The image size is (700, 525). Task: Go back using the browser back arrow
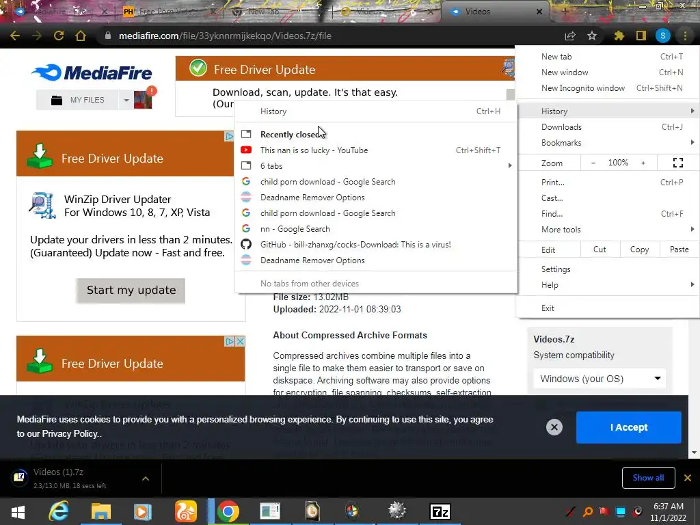[x=15, y=36]
